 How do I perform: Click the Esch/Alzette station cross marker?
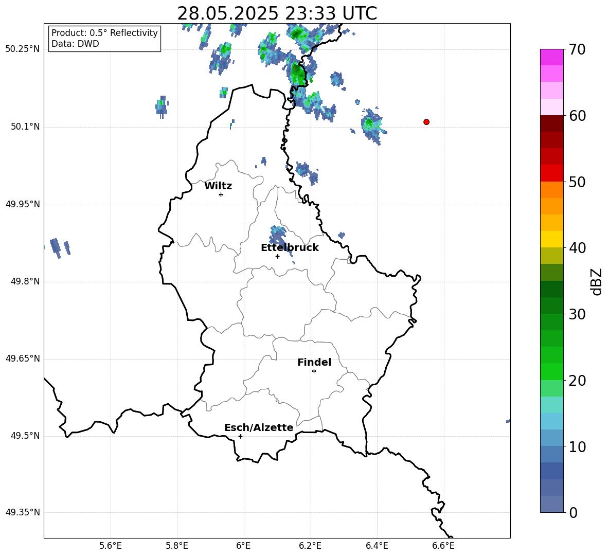coord(240,436)
